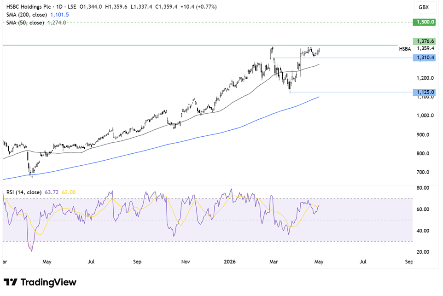Click the SMA 200 value 1,101.5
This screenshot has height=296, width=443.
coord(59,15)
